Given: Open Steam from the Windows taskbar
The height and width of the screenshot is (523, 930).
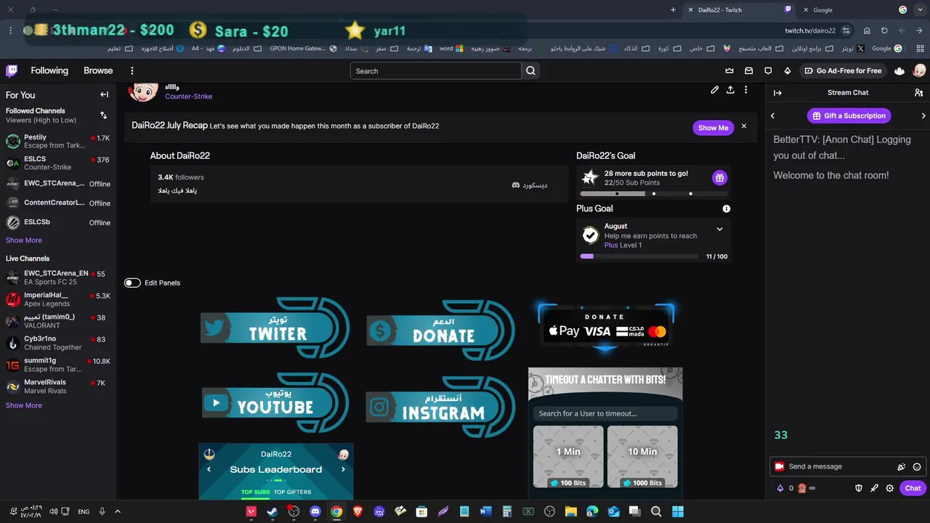Looking at the screenshot, I should coord(272,511).
